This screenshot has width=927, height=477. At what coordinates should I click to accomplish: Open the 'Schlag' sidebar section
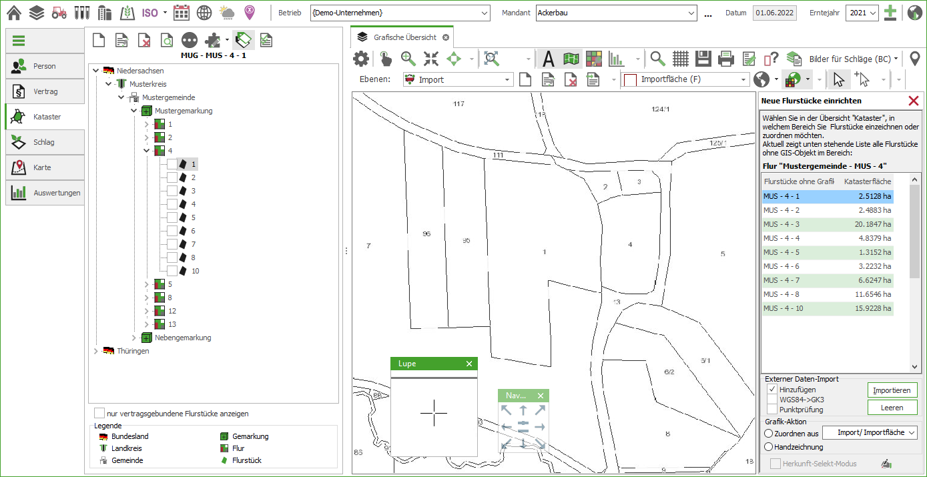click(45, 142)
